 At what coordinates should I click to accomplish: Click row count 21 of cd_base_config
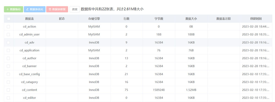[127, 74]
